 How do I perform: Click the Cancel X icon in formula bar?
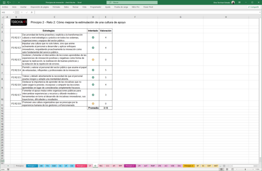point(22,12)
